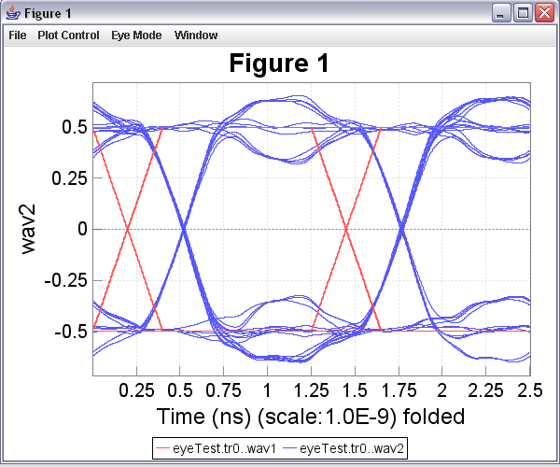The height and width of the screenshot is (467, 560).
Task: Click the red line swatch in the legend
Action: pyautogui.click(x=167, y=448)
